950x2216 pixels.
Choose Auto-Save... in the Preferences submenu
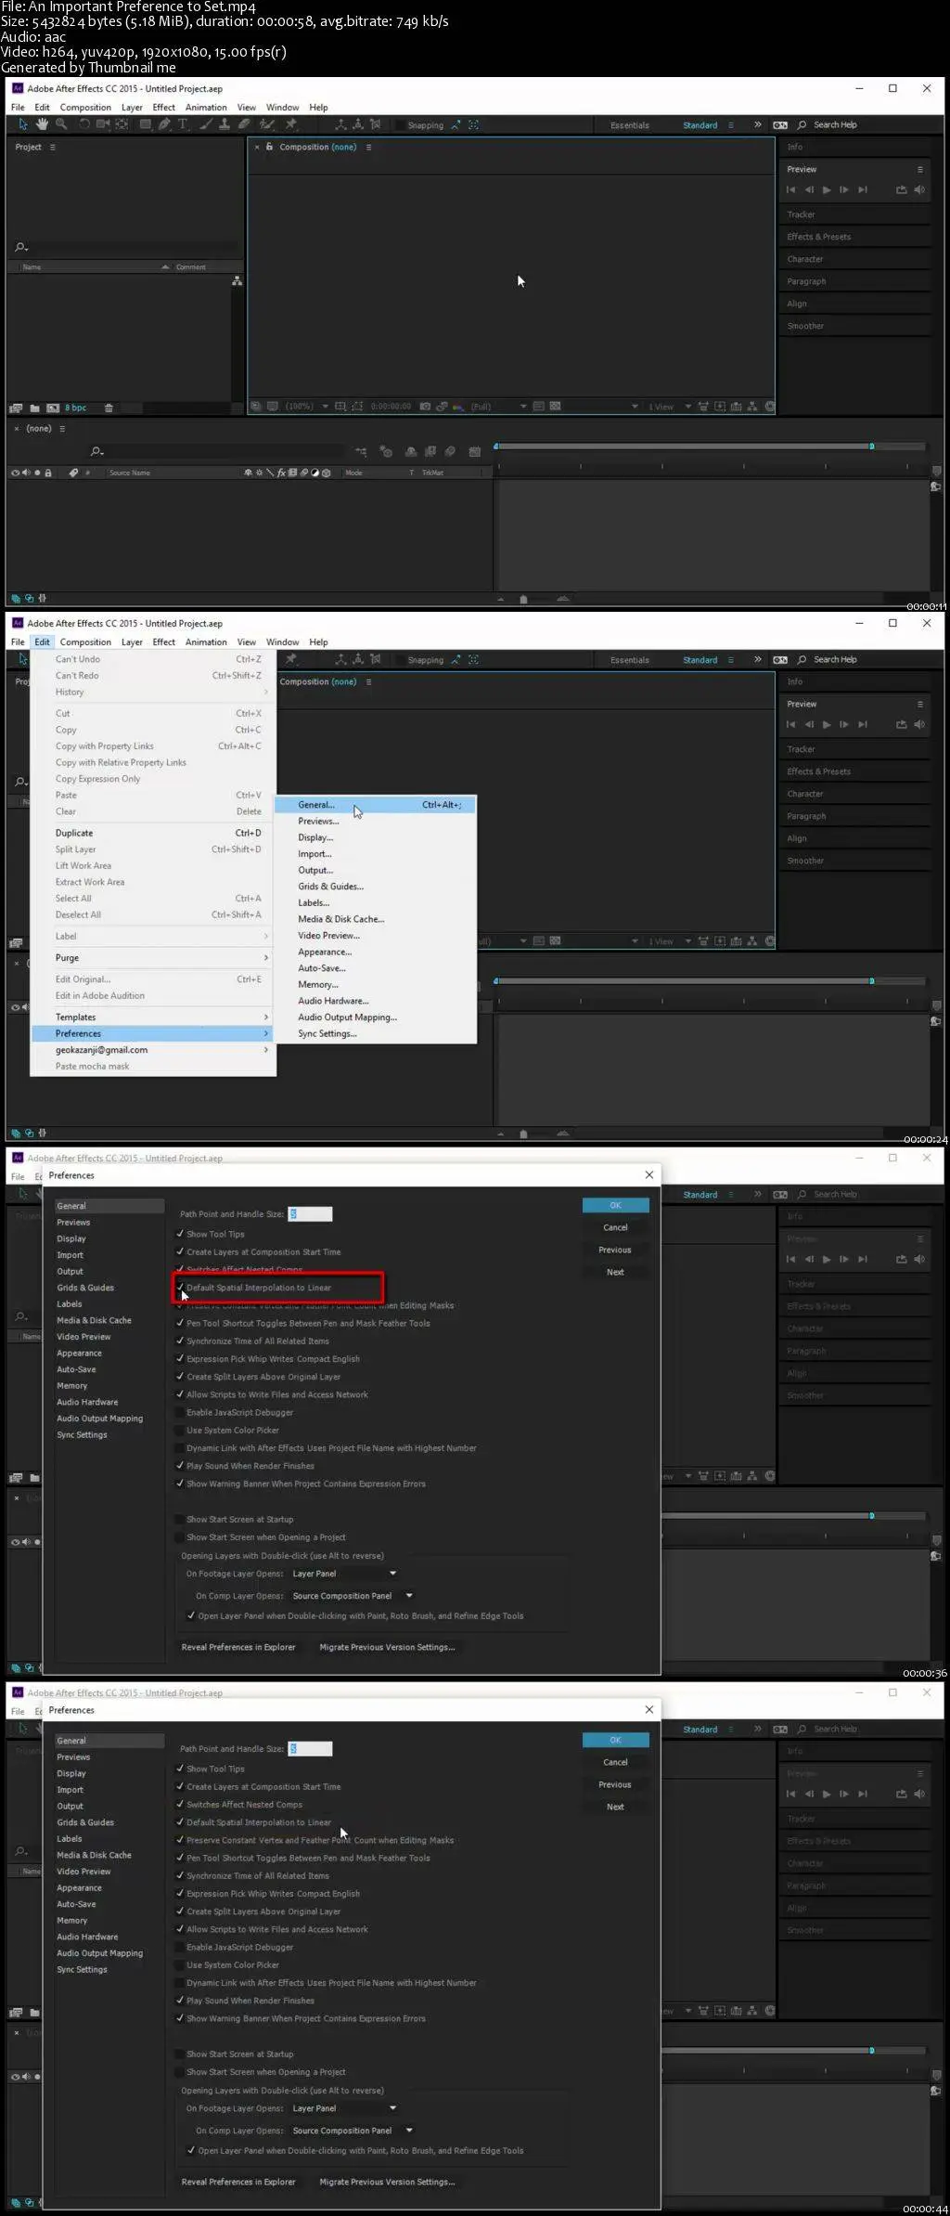[x=376, y=968]
